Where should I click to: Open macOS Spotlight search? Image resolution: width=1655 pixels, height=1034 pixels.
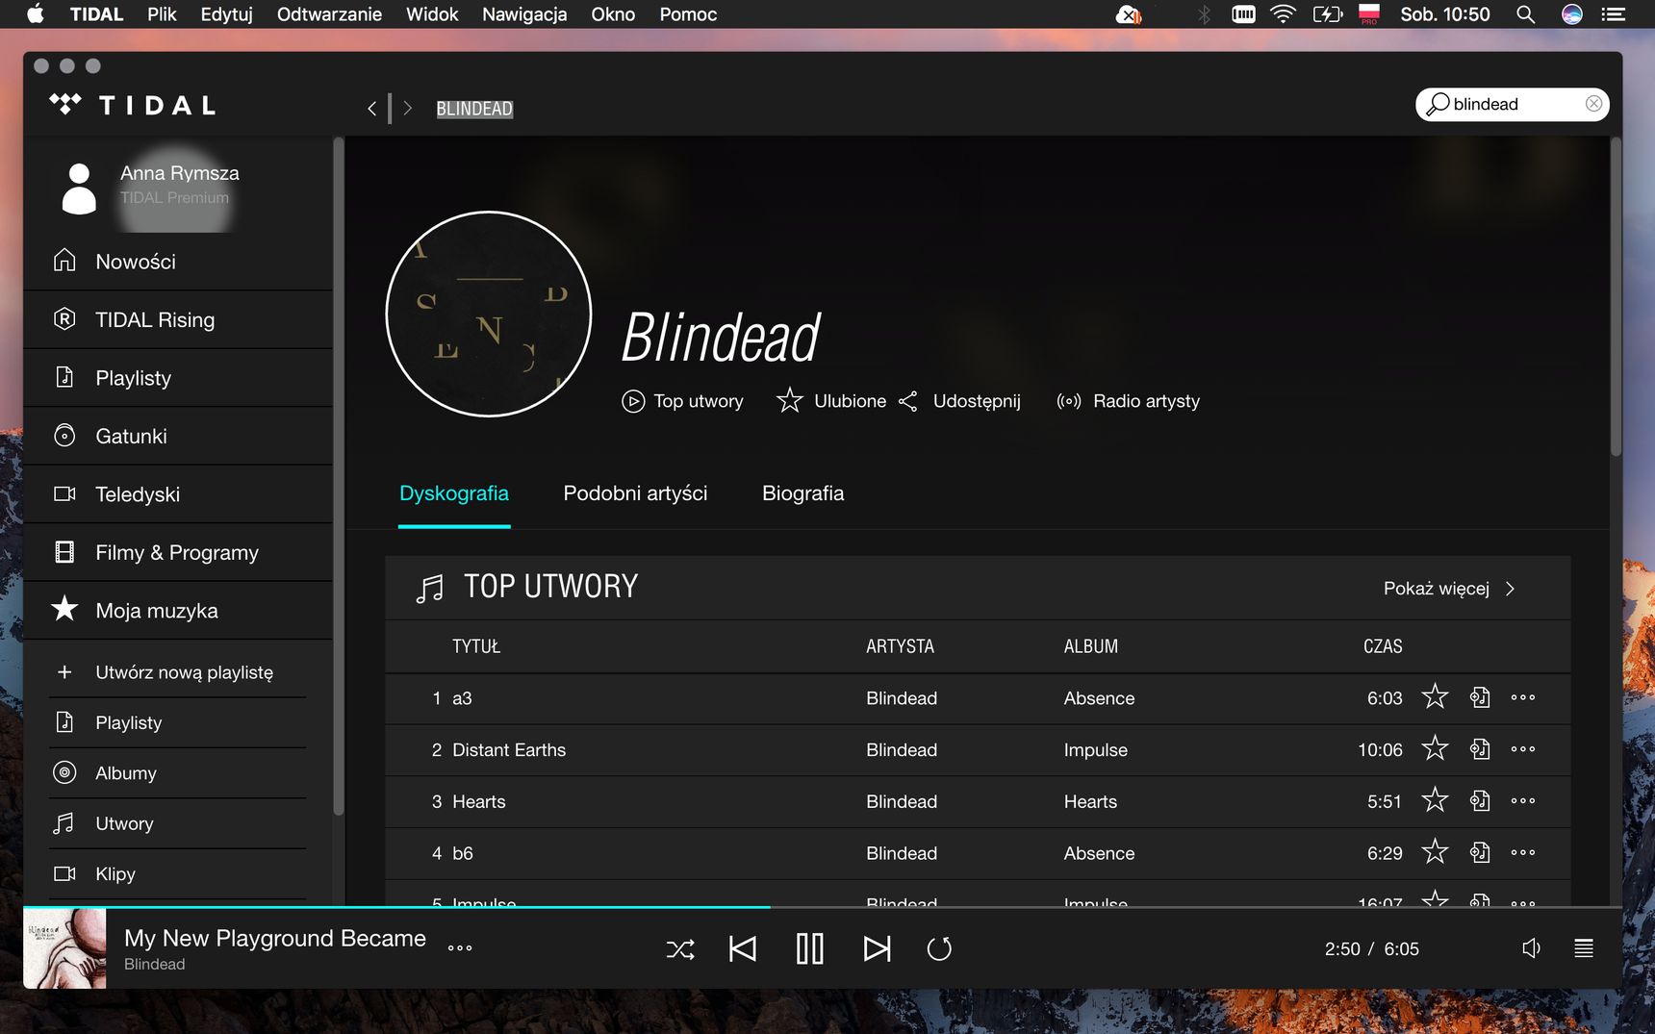pyautogui.click(x=1525, y=14)
